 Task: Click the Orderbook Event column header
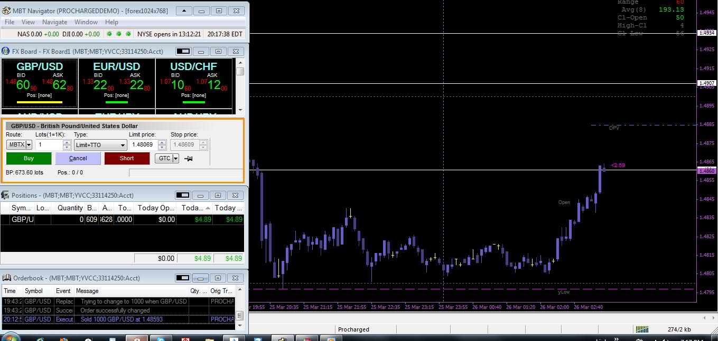(63, 291)
